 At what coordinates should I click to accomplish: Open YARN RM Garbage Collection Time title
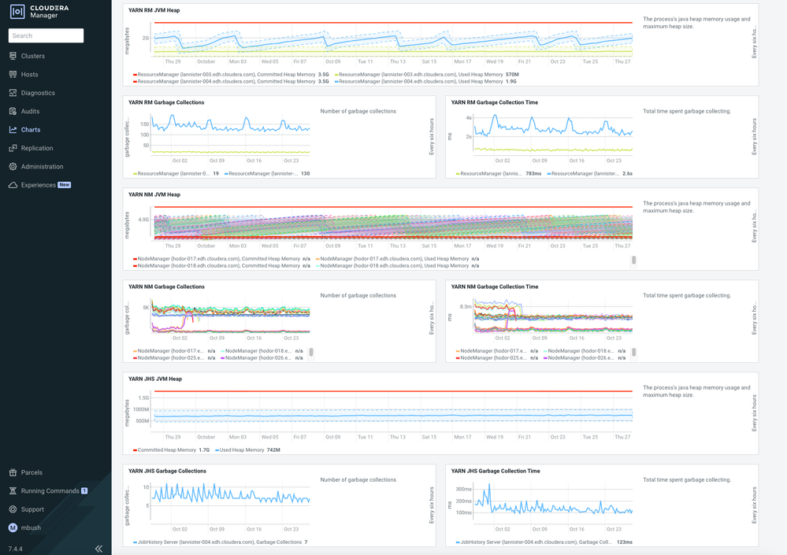pos(495,102)
